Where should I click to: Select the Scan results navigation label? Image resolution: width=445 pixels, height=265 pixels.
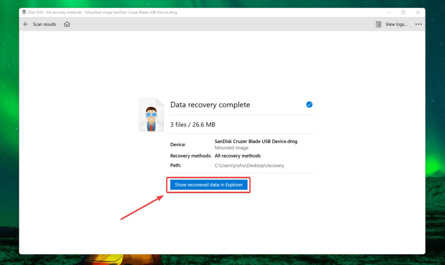point(44,24)
